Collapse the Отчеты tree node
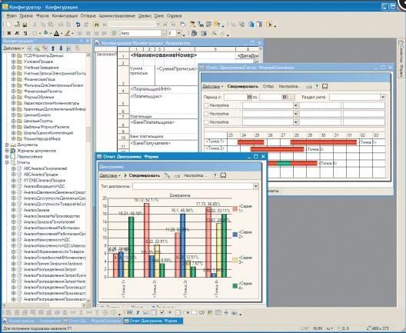Screen dimensions: 406x333 pos(7,162)
